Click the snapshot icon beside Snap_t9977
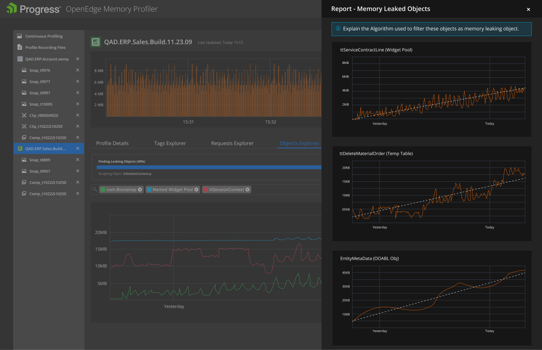Screen dimensions: 542x350 click(x=24, y=81)
